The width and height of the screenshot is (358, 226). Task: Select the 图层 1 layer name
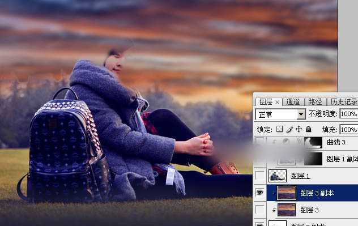pos(300,176)
